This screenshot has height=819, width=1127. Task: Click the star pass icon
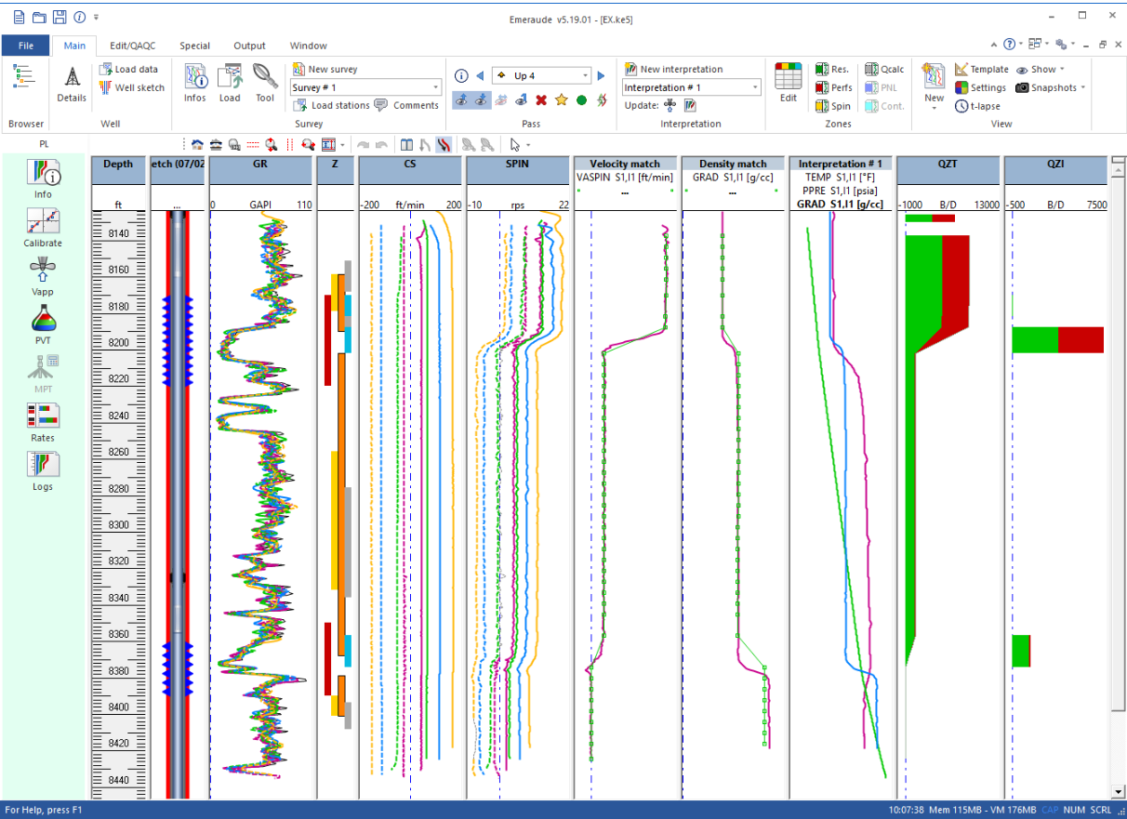point(562,100)
